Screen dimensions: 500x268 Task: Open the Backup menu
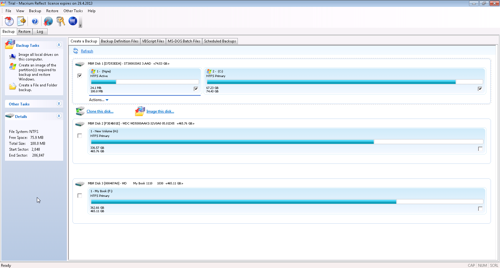pos(35,11)
